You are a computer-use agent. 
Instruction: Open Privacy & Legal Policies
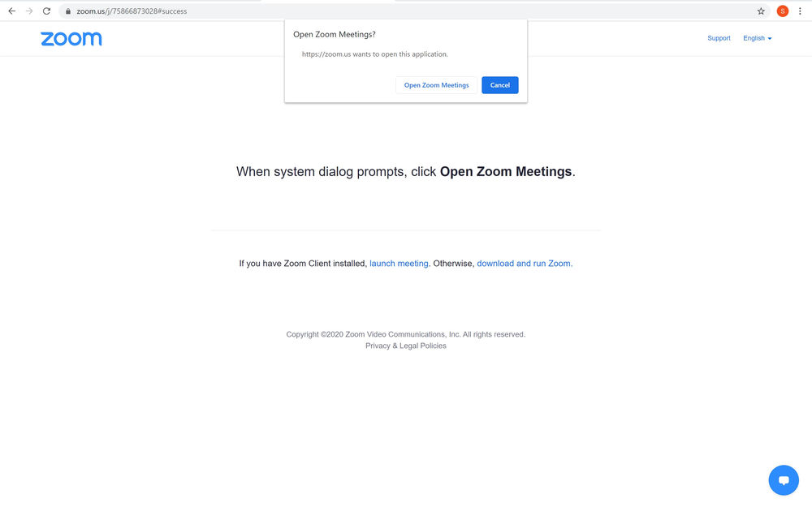point(405,345)
